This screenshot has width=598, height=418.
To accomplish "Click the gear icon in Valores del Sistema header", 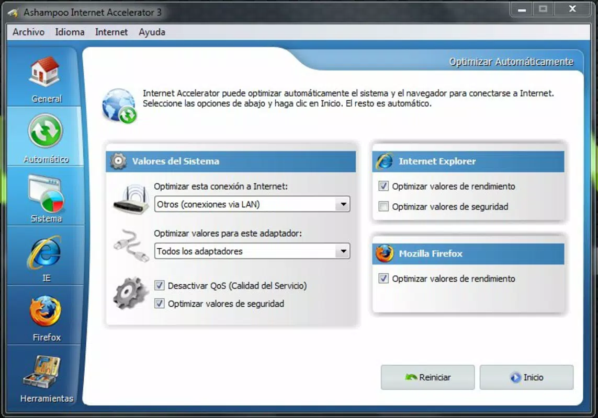I will 118,161.
